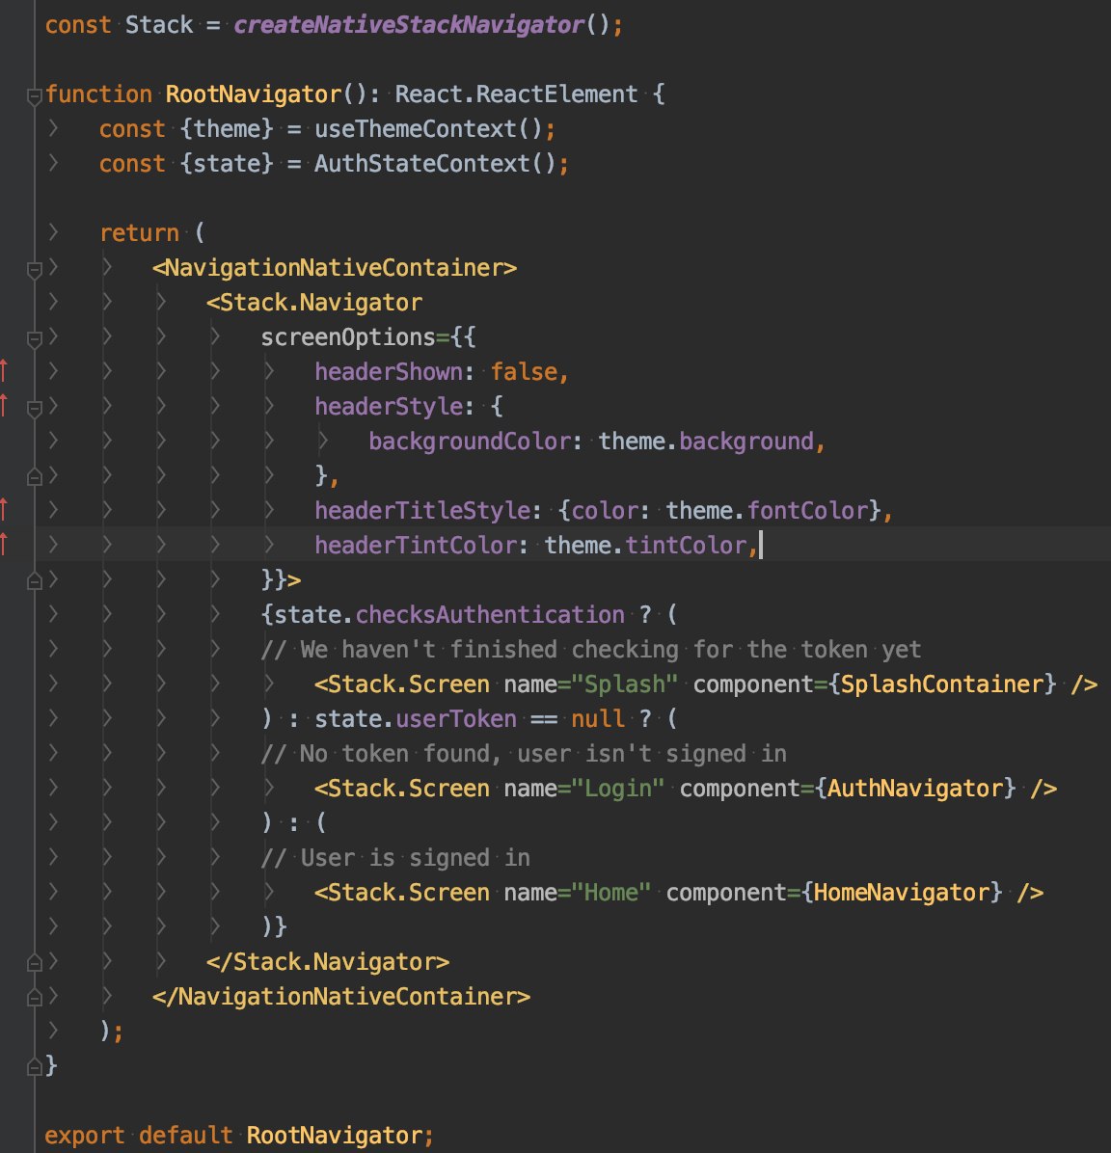Click the export keyword on last line
1111x1153 pixels.
(x=85, y=1136)
